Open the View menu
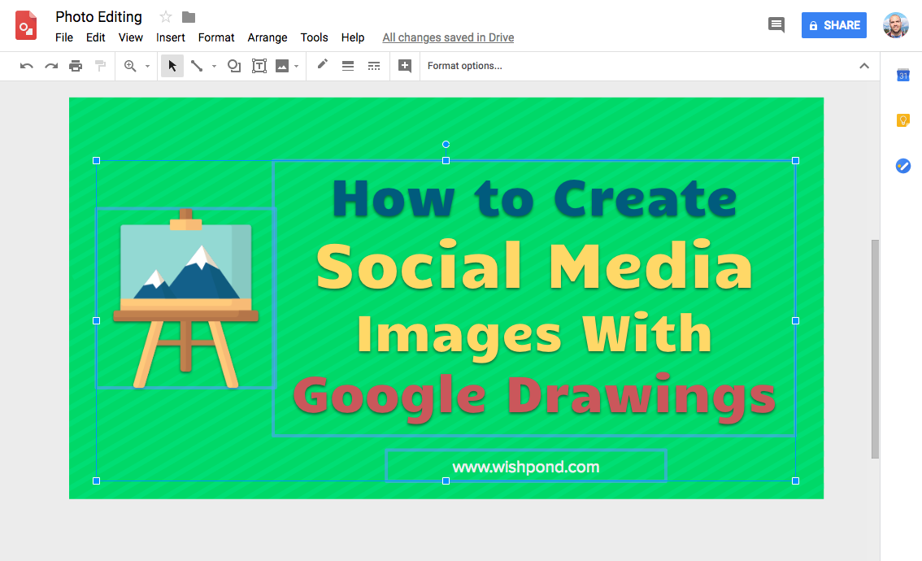The height and width of the screenshot is (561, 922). pos(131,37)
